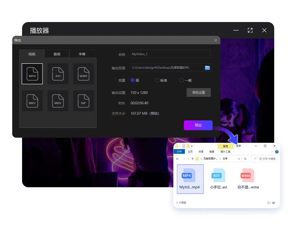Open the output directory folder browser
Viewport: 288px width, 225px height.
pyautogui.click(x=207, y=68)
